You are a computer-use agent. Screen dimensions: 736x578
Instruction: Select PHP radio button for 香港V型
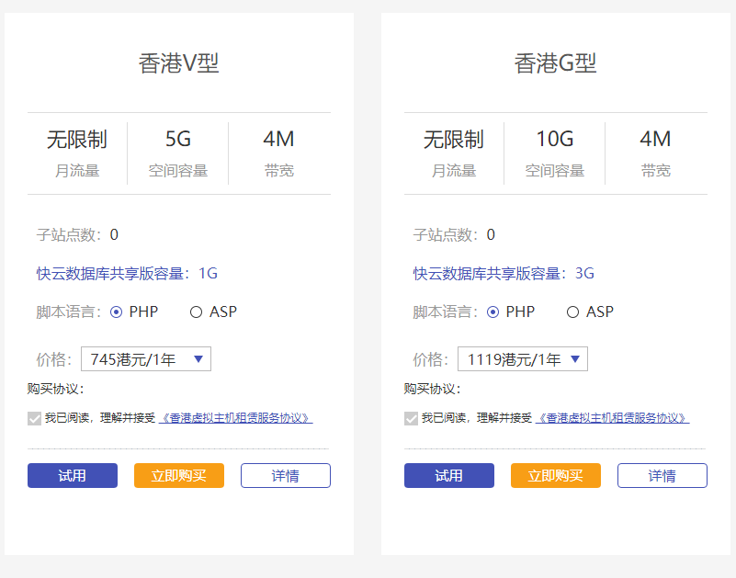click(117, 312)
